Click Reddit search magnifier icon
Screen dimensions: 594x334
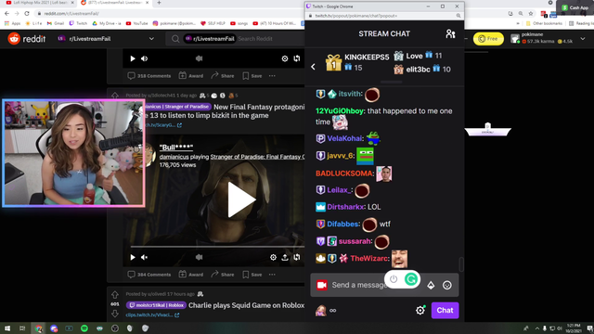pyautogui.click(x=175, y=39)
